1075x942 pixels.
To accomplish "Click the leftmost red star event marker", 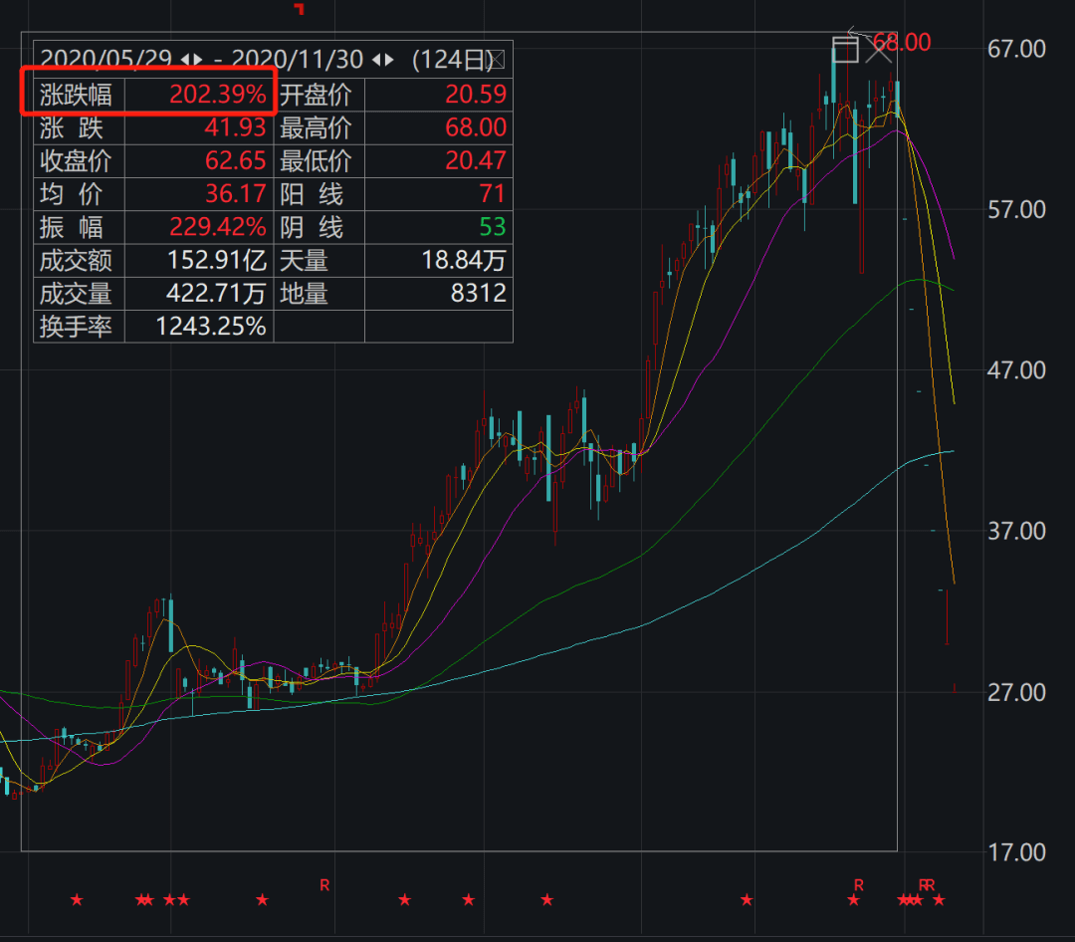I will coord(77,899).
